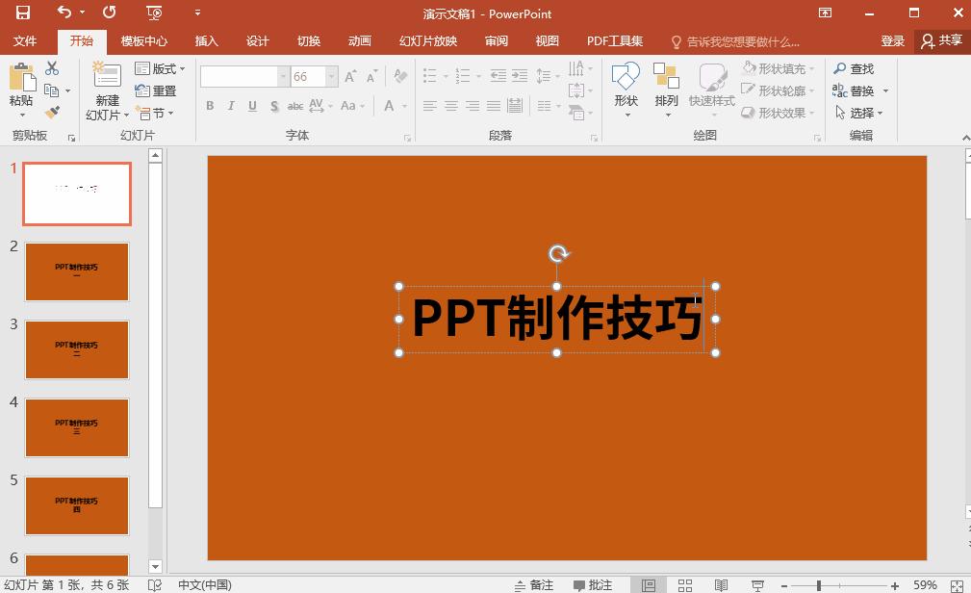Click the Arrange (排列) icon

pyautogui.click(x=666, y=77)
